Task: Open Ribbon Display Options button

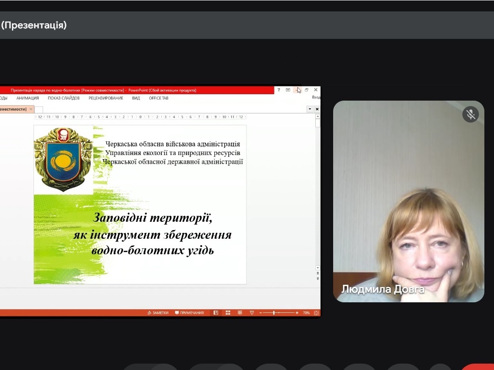Action: pyautogui.click(x=288, y=90)
